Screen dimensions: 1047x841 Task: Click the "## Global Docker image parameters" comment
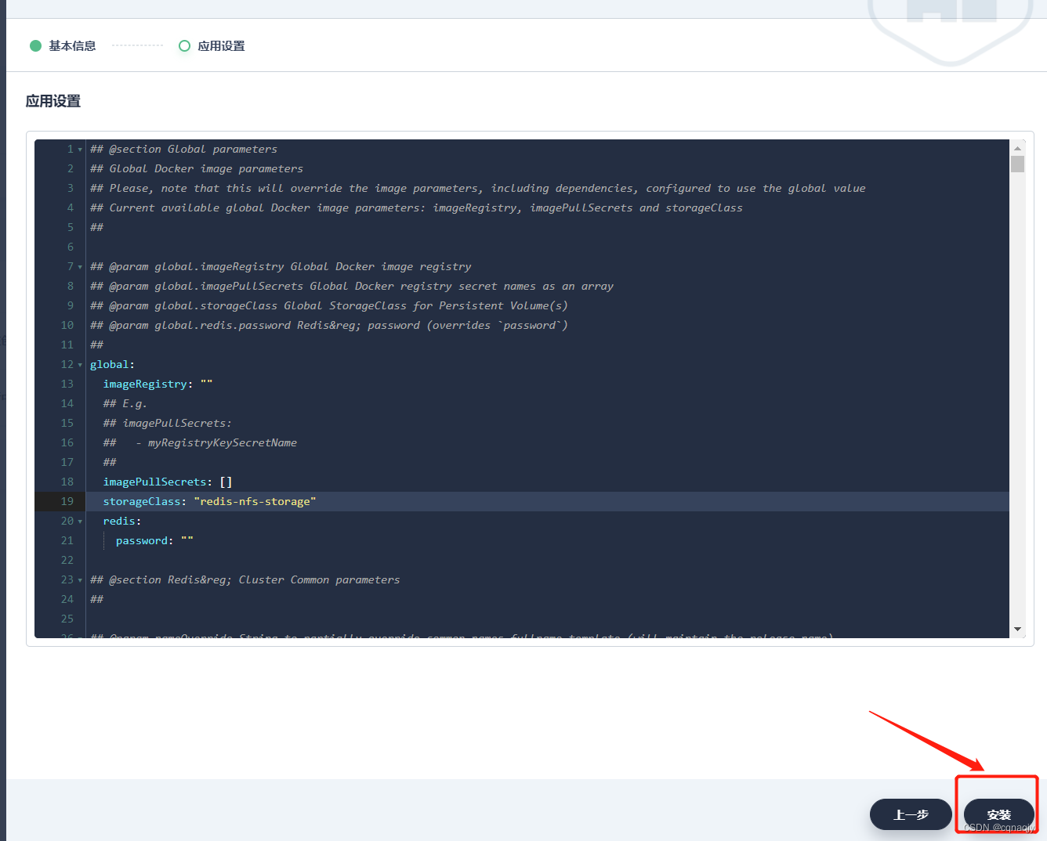coord(197,168)
